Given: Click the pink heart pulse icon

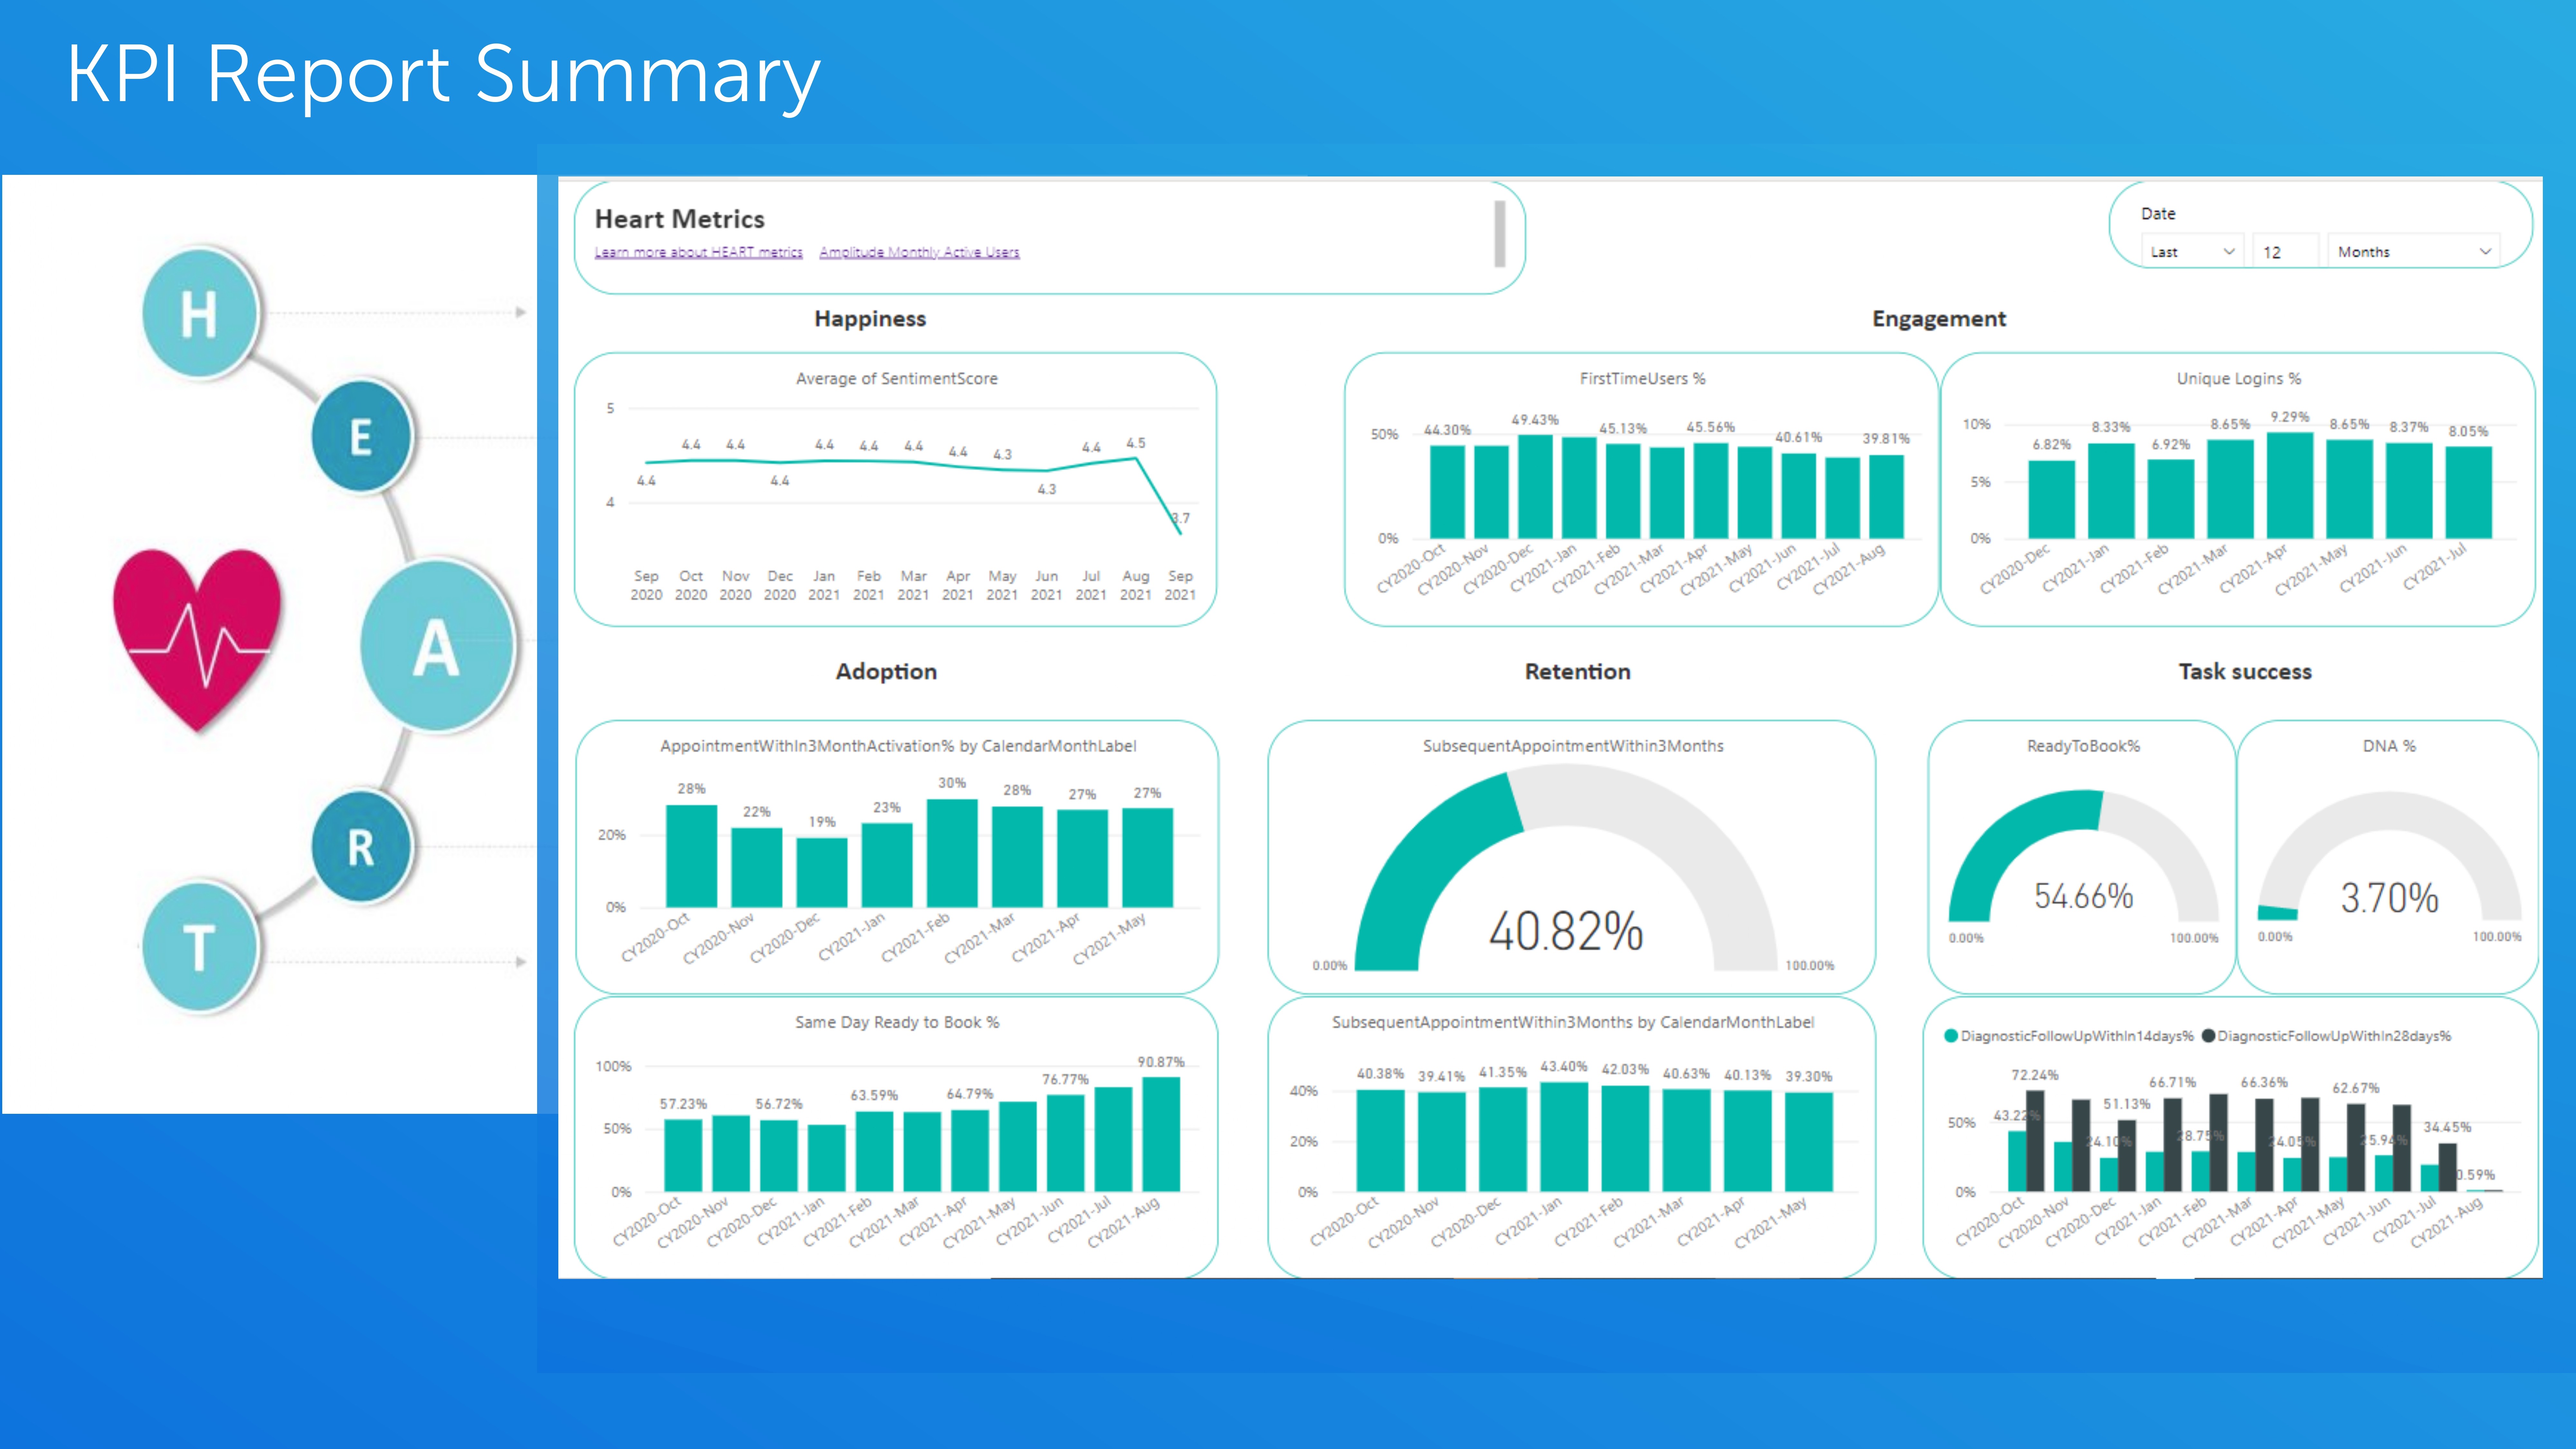Looking at the screenshot, I should 197,638.
